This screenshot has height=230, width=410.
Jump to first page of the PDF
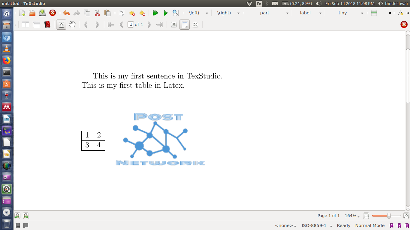111,25
